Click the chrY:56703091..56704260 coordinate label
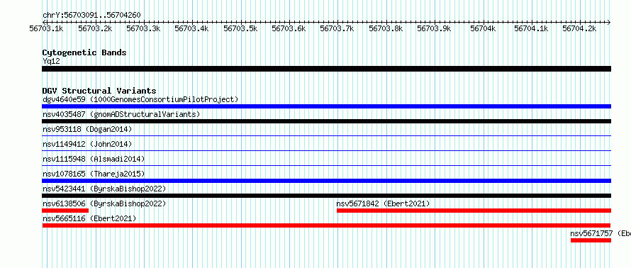Image resolution: width=631 pixels, height=268 pixels. tap(91, 16)
